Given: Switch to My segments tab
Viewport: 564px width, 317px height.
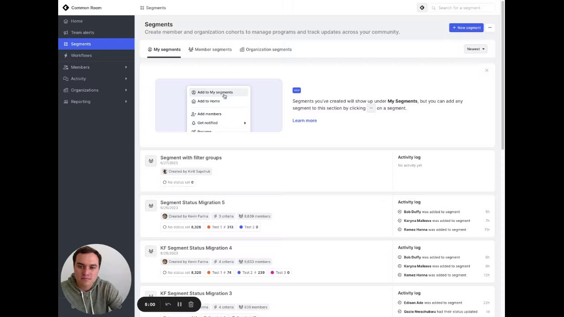Looking at the screenshot, I should (x=164, y=49).
